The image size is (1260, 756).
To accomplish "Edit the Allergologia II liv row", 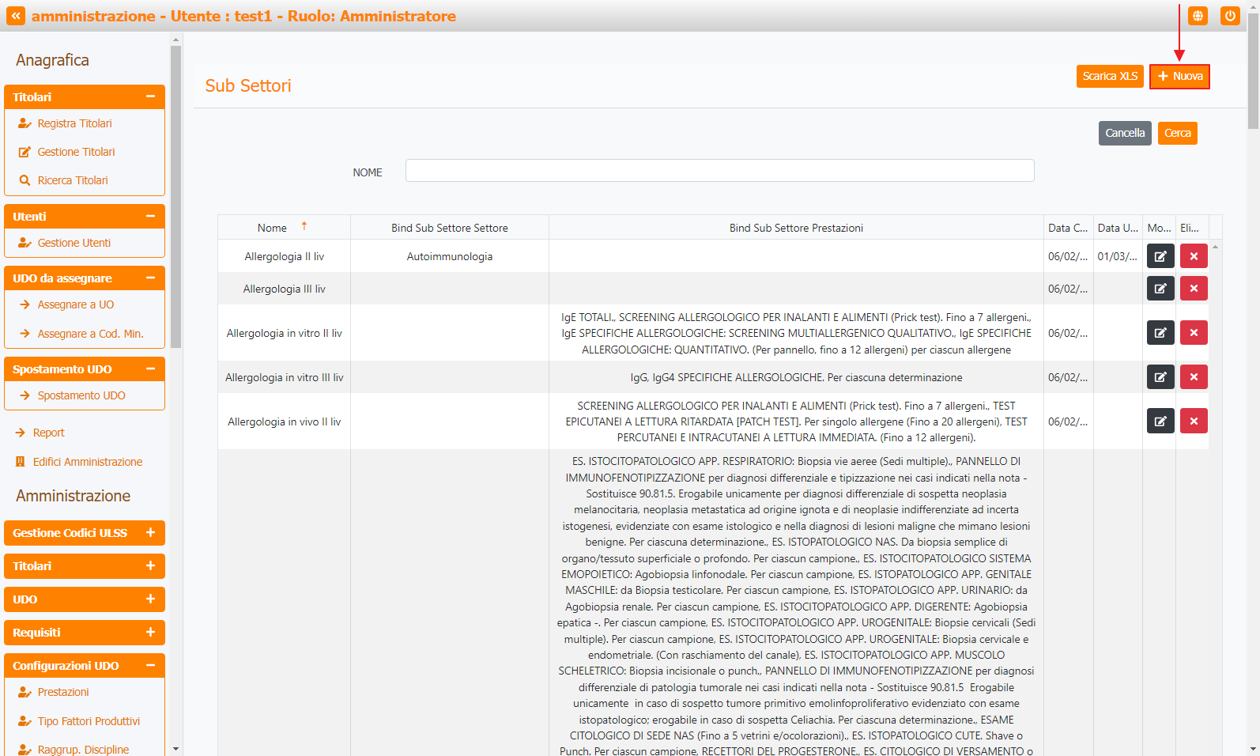I will point(1160,256).
